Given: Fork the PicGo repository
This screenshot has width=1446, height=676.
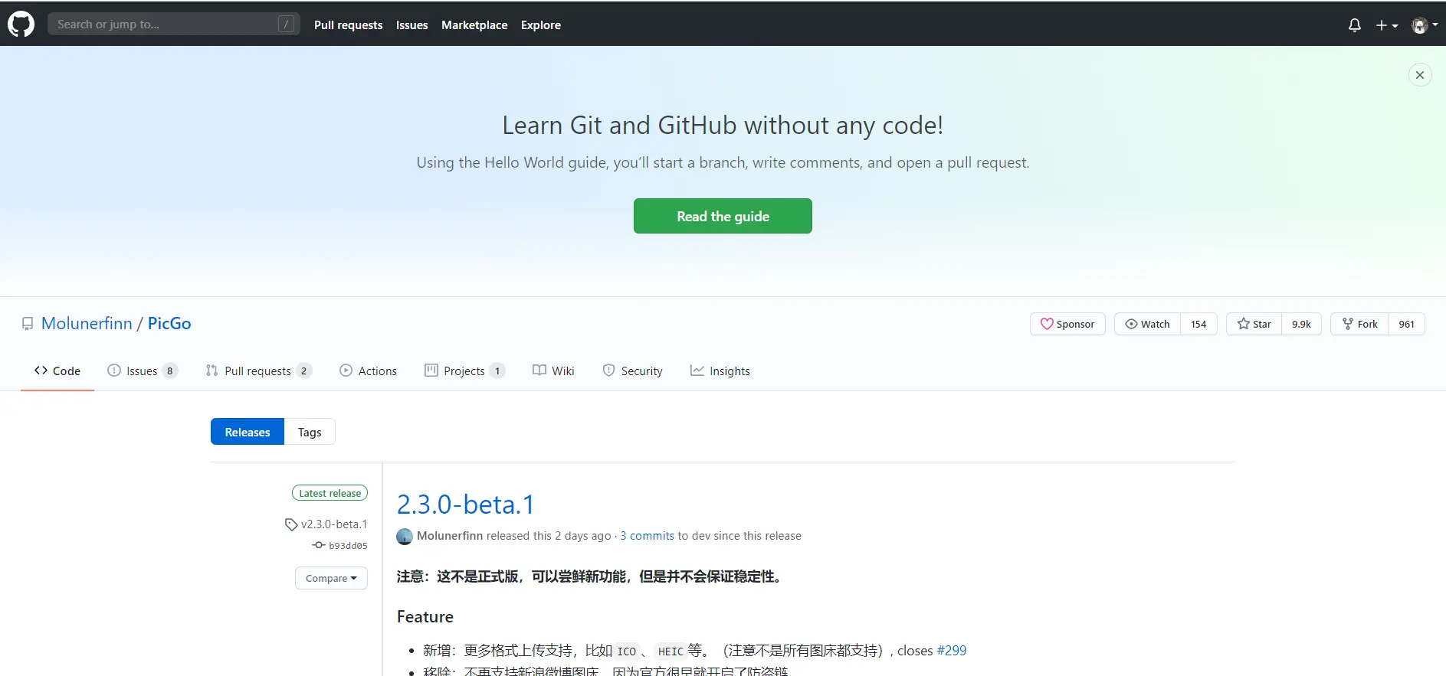Looking at the screenshot, I should pyautogui.click(x=1359, y=324).
